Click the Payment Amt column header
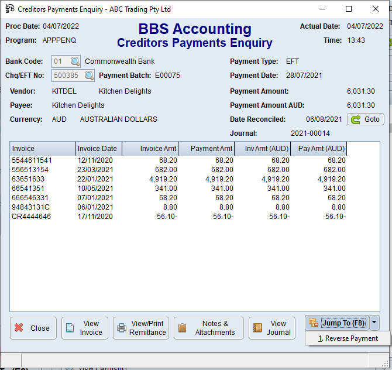 pos(206,149)
